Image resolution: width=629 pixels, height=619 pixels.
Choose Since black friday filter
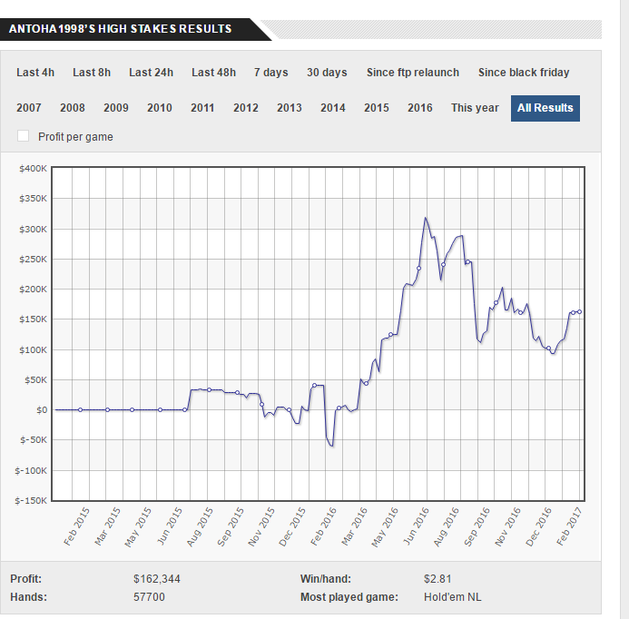pyautogui.click(x=524, y=73)
